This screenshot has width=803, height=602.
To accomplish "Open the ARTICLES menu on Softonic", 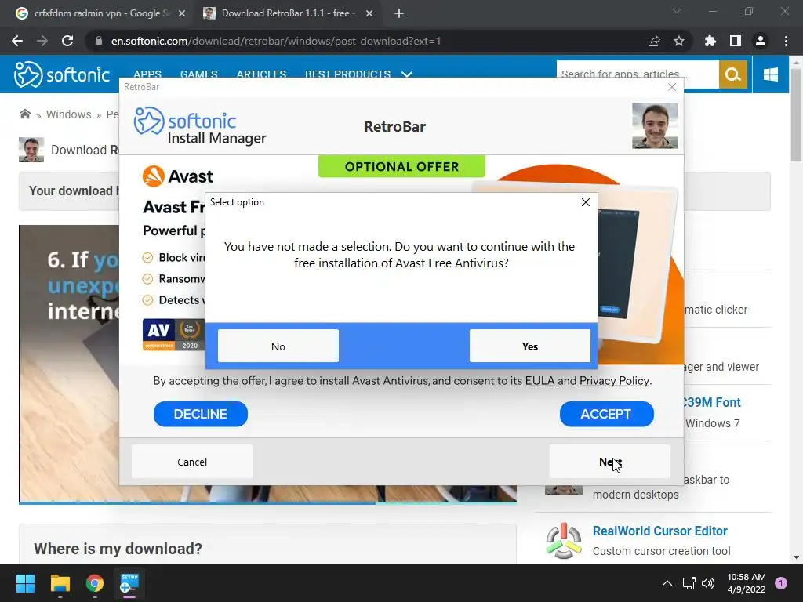I will (261, 74).
